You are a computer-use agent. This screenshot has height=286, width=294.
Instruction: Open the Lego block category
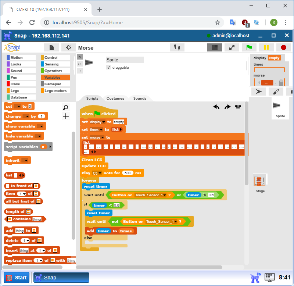[21, 90]
